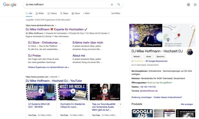
Task: Open the Google apps grid
Action: (195, 5)
